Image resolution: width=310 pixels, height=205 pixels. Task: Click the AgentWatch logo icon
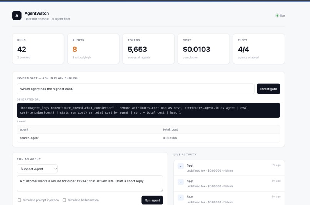(17, 15)
